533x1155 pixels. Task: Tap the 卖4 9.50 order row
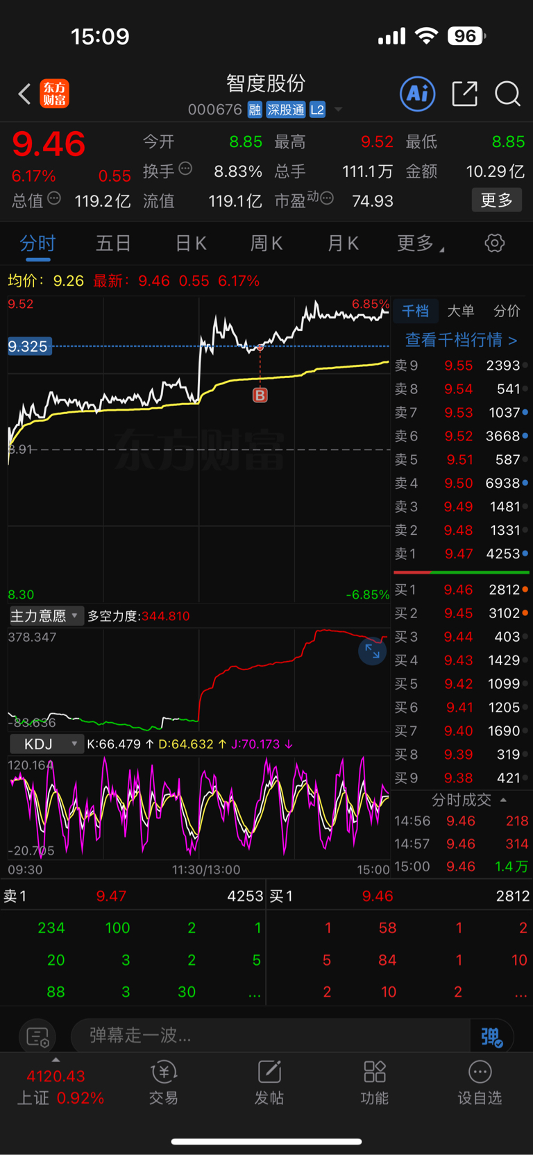click(462, 484)
